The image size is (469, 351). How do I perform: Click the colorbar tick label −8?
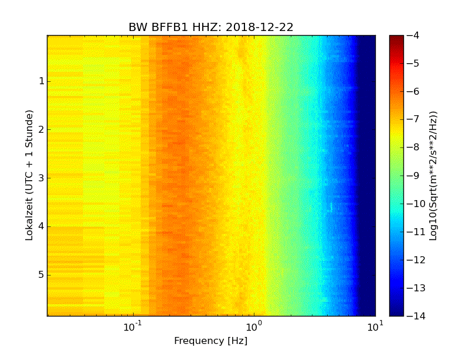(x=413, y=147)
